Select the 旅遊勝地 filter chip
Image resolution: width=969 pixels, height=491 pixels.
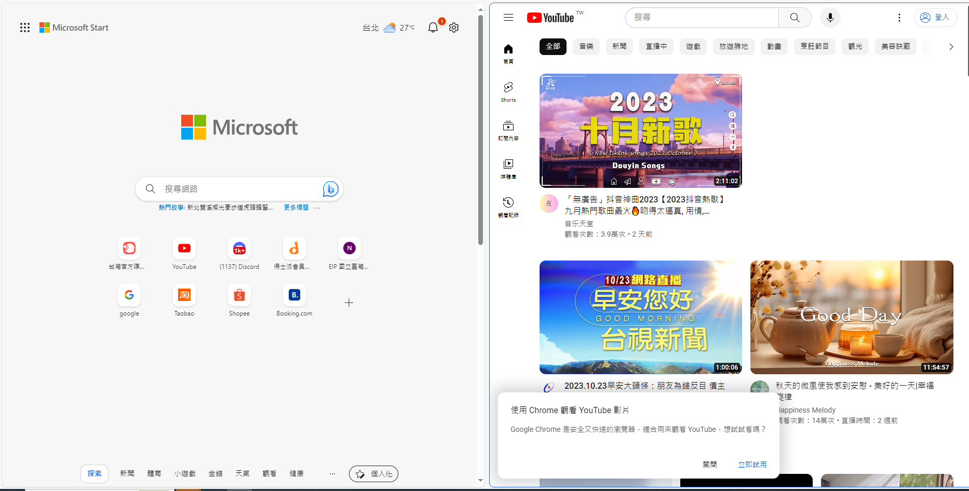coord(734,47)
